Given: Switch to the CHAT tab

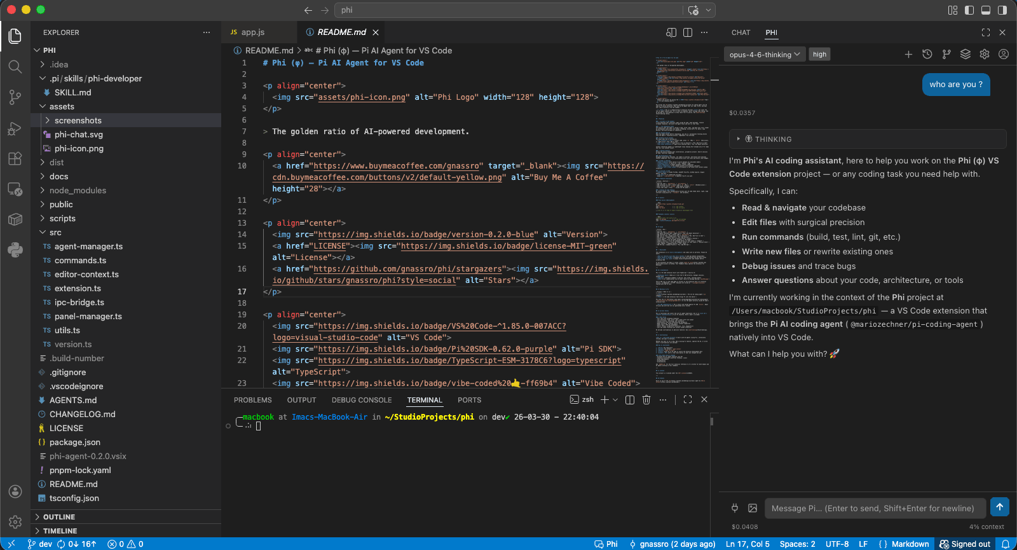Looking at the screenshot, I should (x=741, y=32).
